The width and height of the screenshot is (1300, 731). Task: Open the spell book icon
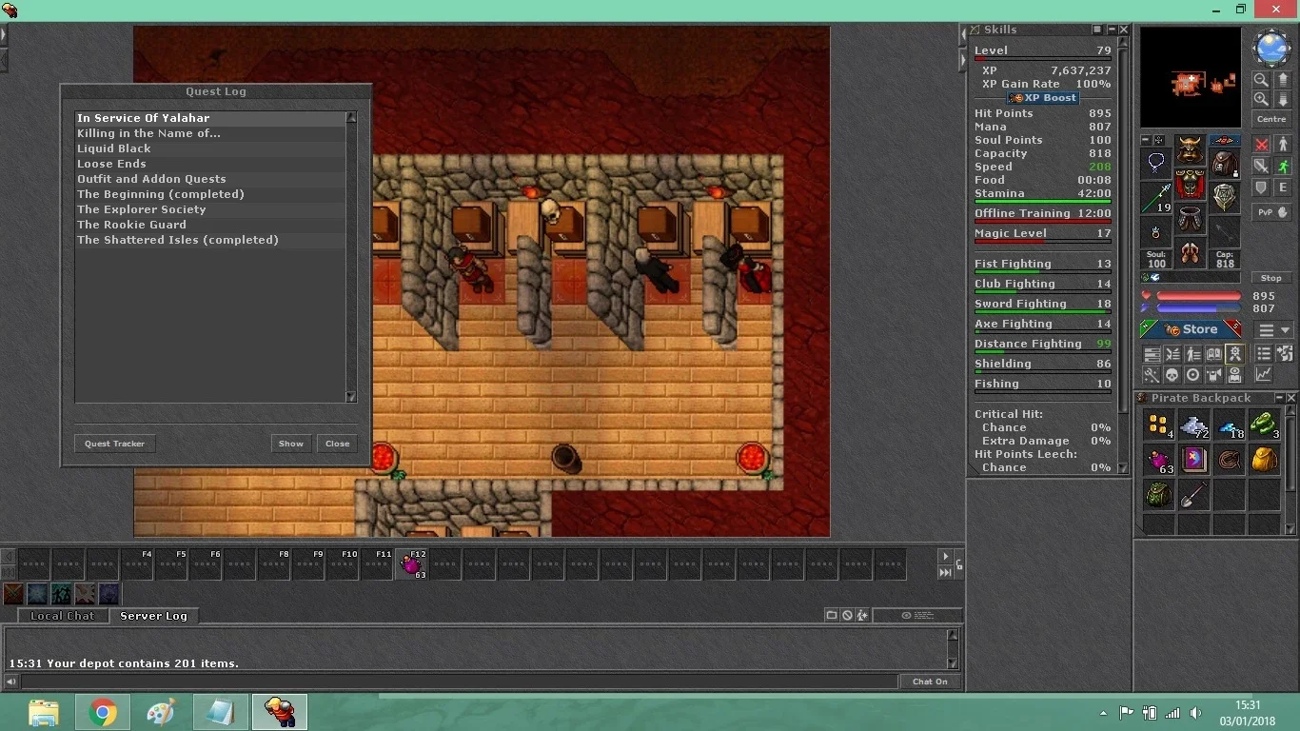(x=1213, y=354)
